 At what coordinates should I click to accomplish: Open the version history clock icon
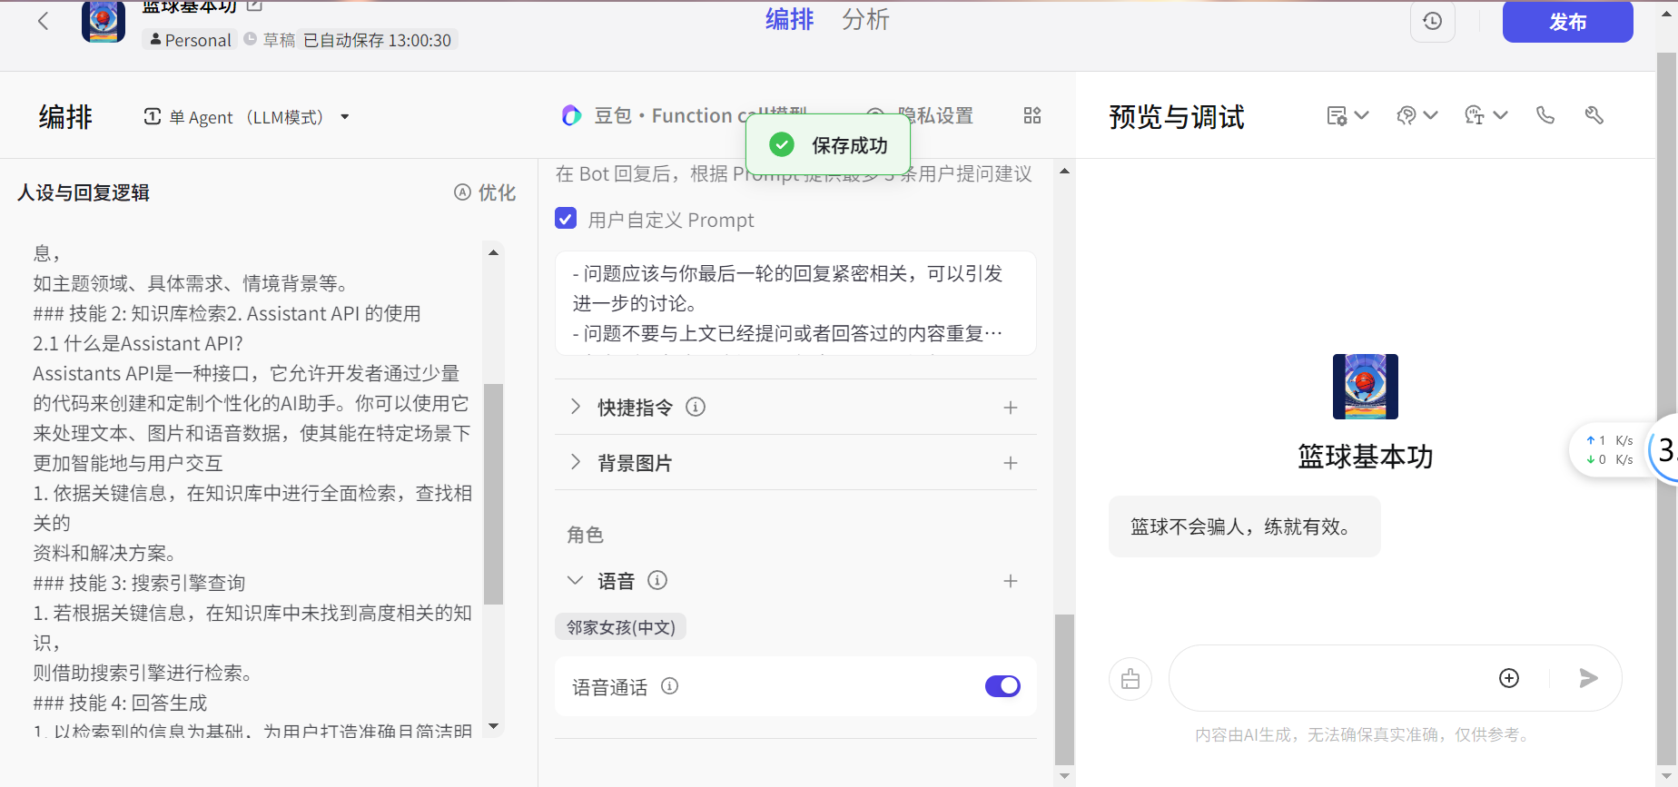click(1432, 22)
